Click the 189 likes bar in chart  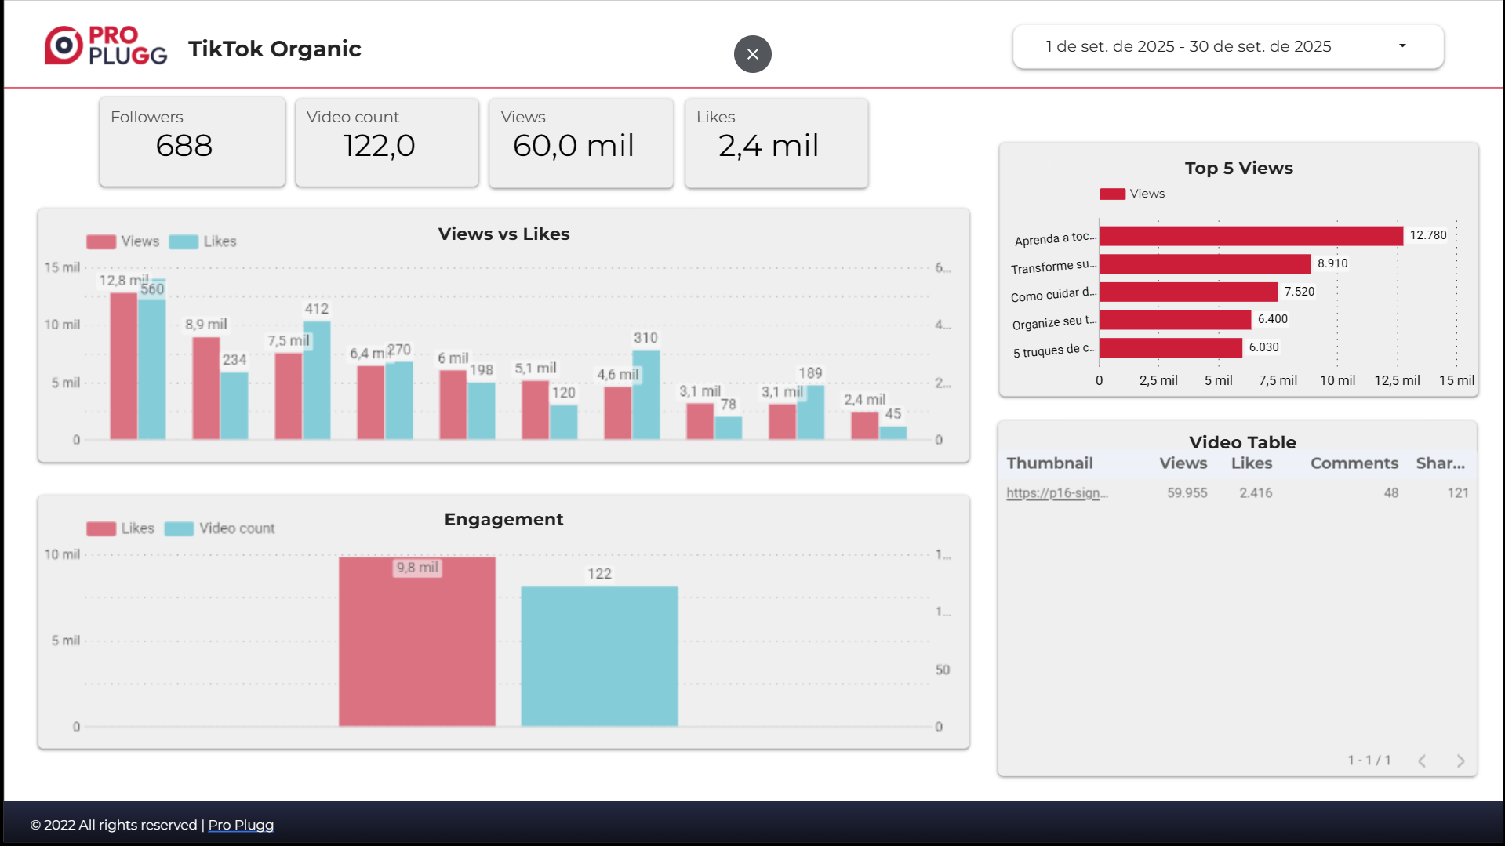pos(811,412)
